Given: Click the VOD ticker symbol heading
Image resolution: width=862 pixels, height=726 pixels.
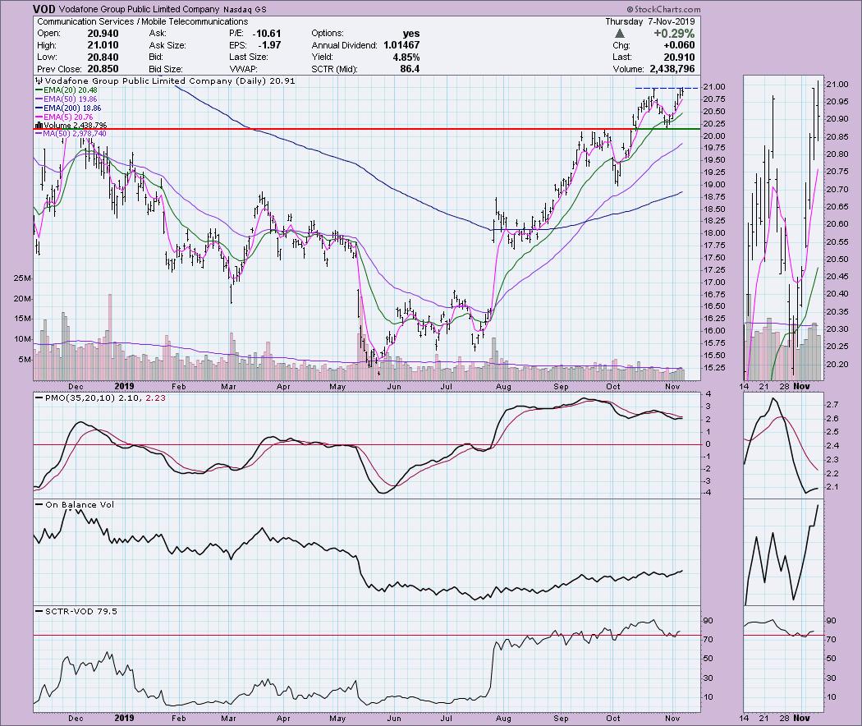Looking at the screenshot, I should pyautogui.click(x=44, y=8).
